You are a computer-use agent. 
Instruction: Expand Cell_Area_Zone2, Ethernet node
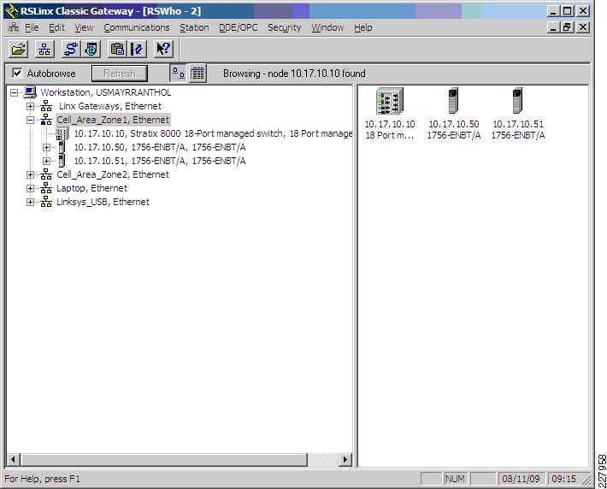(x=30, y=174)
